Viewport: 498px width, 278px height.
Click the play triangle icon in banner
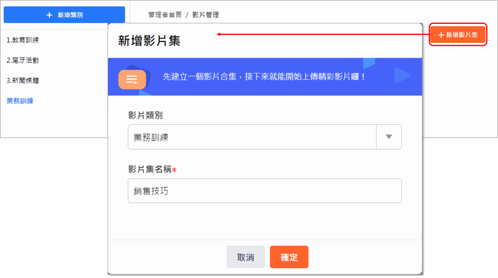click(x=402, y=76)
